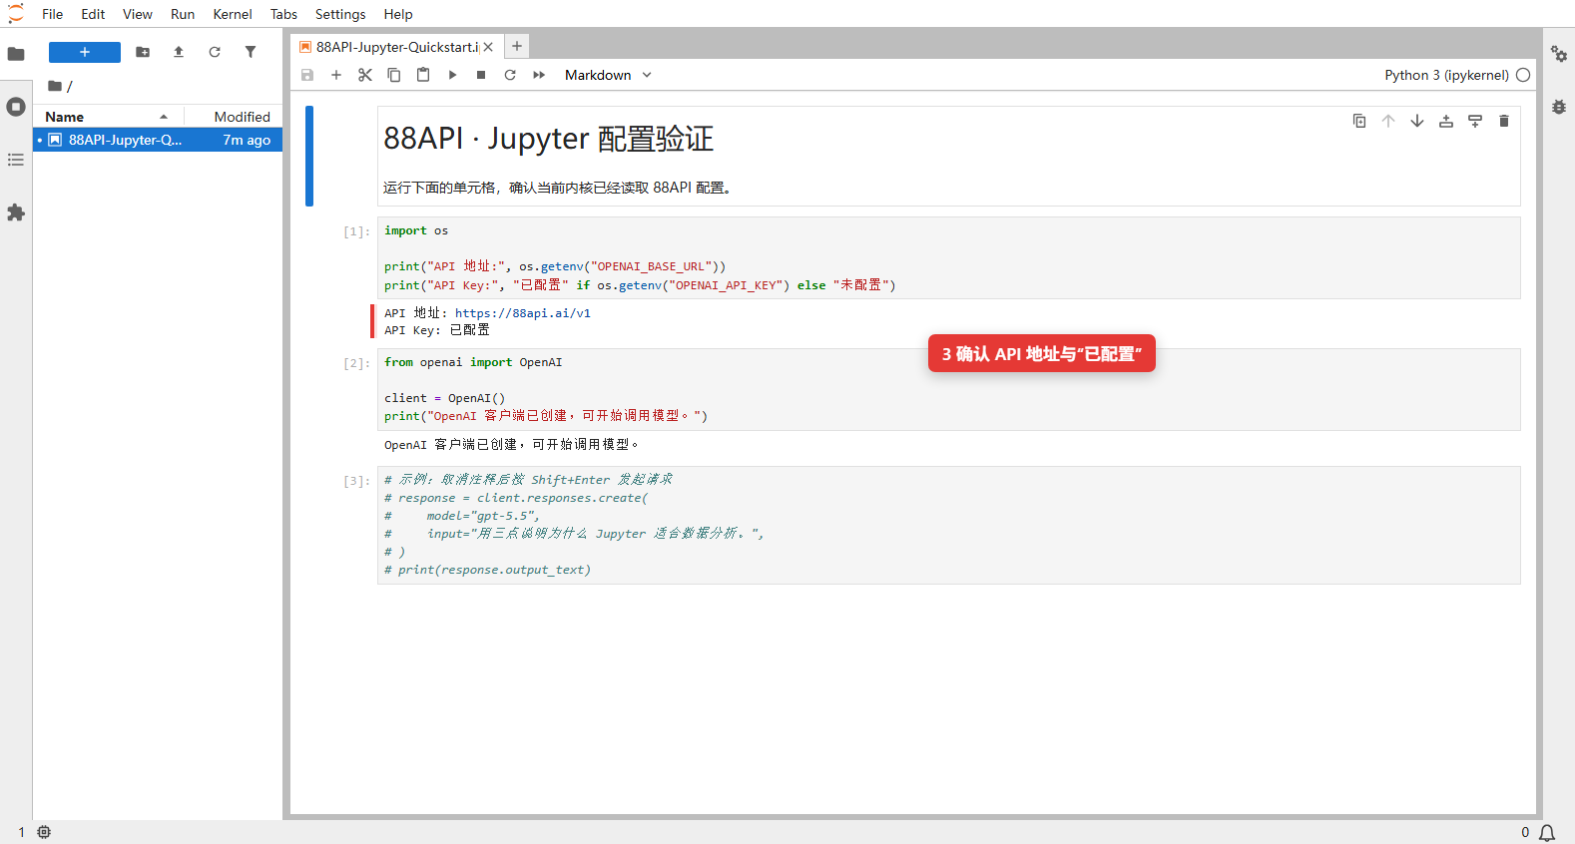This screenshot has width=1575, height=844.
Task: Duplicate the active markdown cell
Action: pyautogui.click(x=1359, y=121)
